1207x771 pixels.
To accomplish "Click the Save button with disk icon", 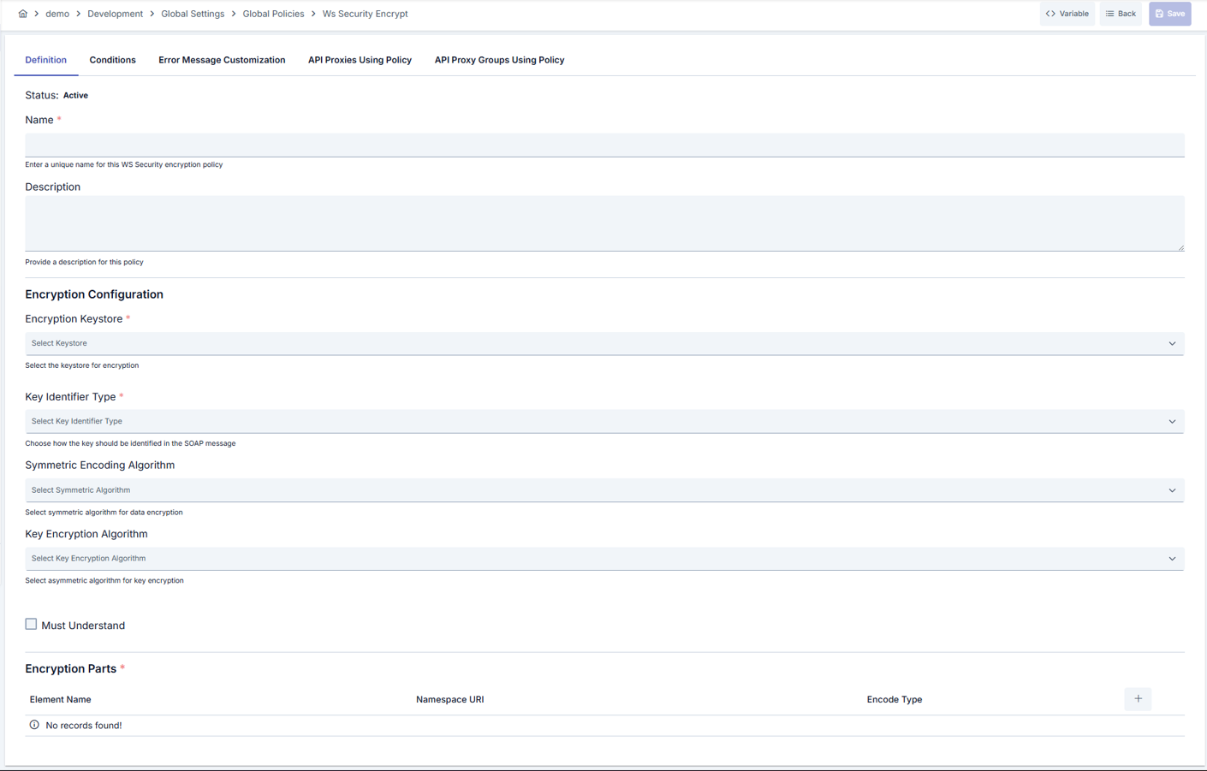I will click(x=1169, y=14).
